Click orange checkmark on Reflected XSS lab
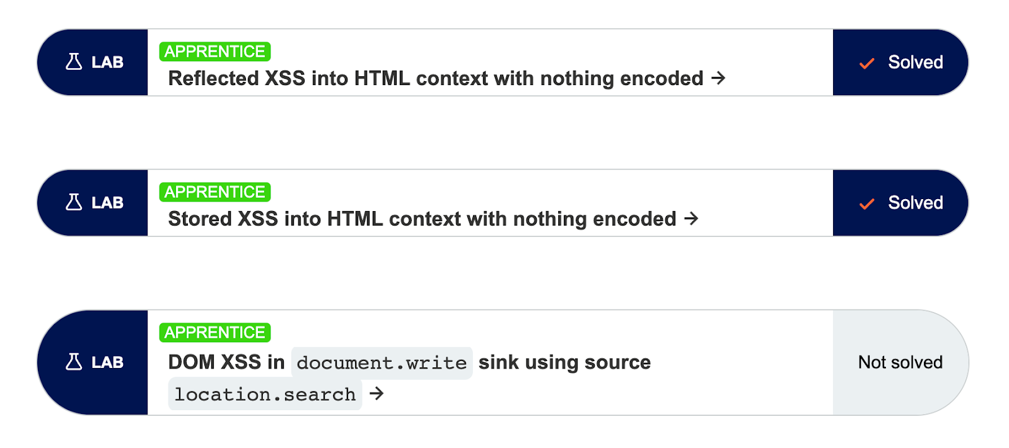The image size is (1009, 448). 867,63
